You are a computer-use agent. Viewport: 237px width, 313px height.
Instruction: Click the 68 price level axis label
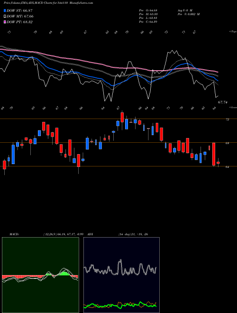[227, 143]
